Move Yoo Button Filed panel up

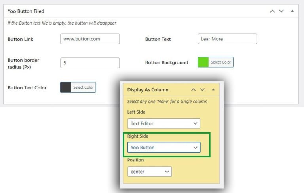(272, 11)
